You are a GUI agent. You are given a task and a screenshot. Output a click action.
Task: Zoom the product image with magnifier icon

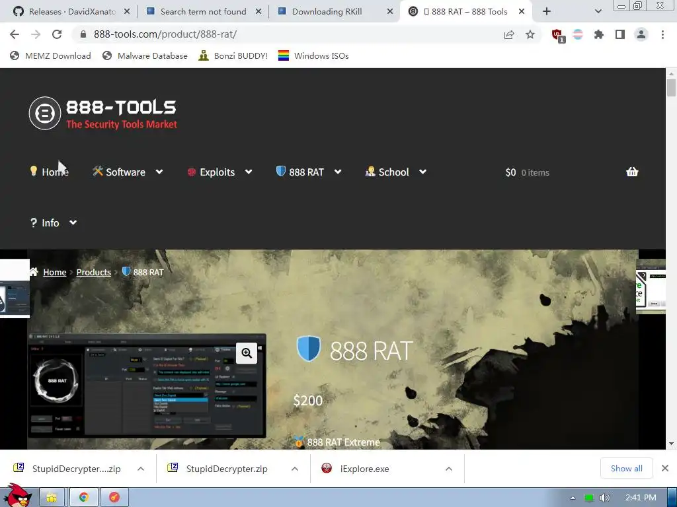pyautogui.click(x=247, y=353)
